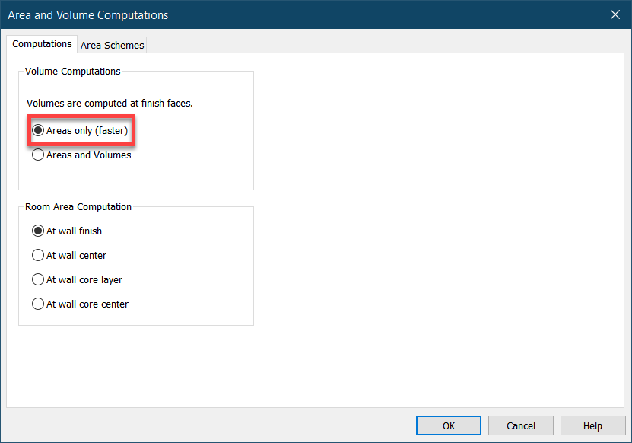Click the At wall center label text

pyautogui.click(x=75, y=255)
